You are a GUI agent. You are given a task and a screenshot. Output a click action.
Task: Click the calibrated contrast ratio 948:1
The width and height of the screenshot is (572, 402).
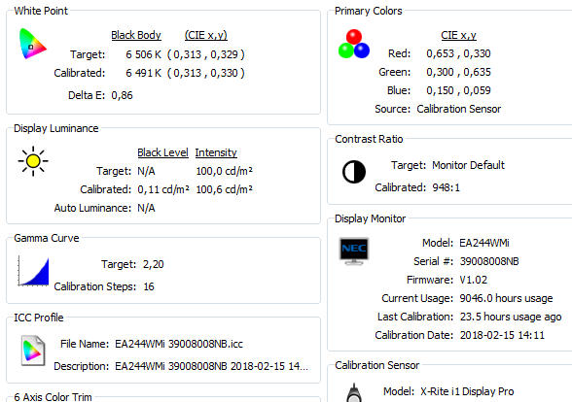(447, 187)
